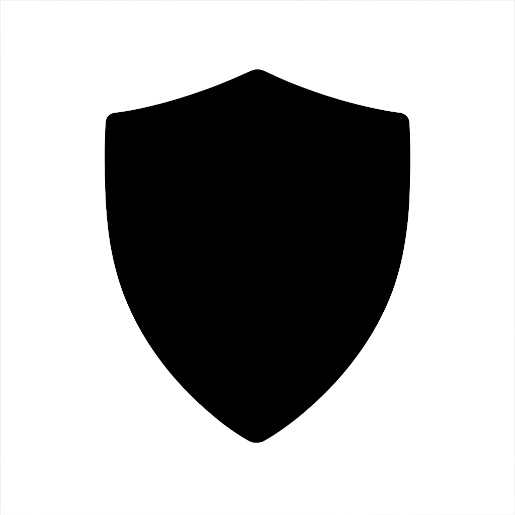Choose the filled black shield shape
Screen dimensions: 515x515
[257, 256]
